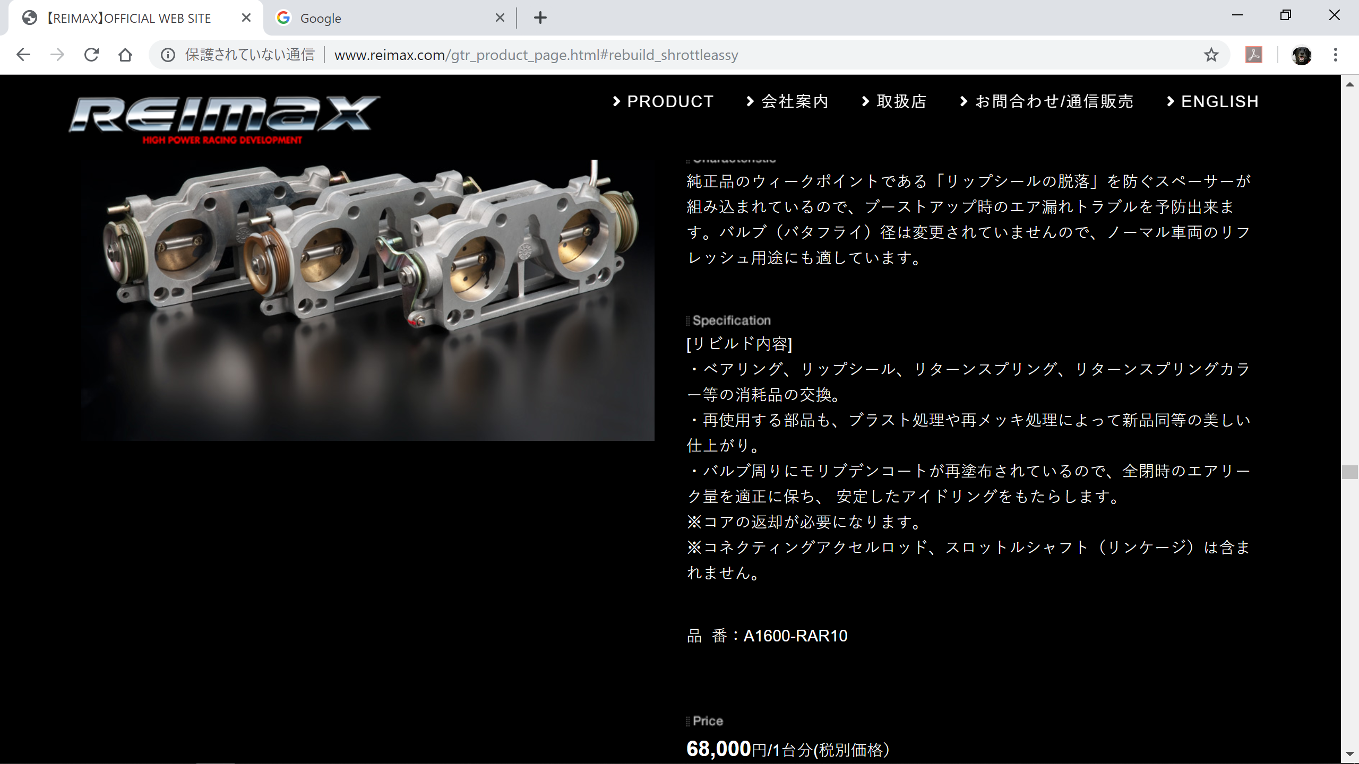Reload the current page
The height and width of the screenshot is (764, 1359).
(x=91, y=55)
